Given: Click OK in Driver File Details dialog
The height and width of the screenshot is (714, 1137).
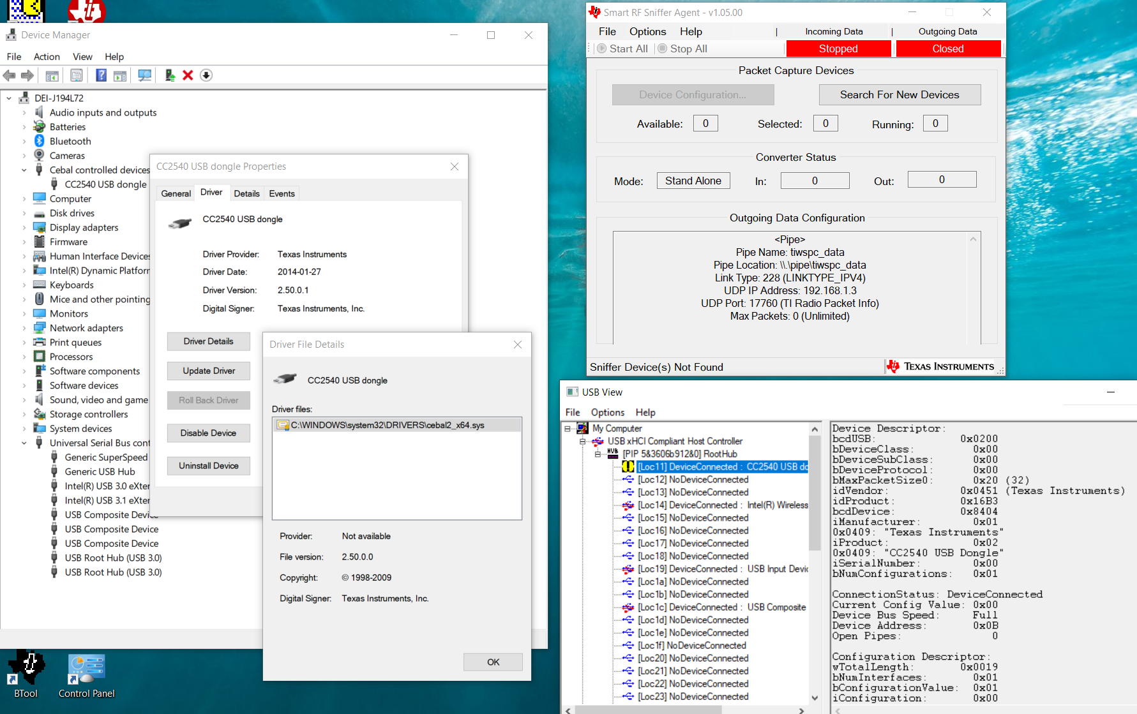Looking at the screenshot, I should pyautogui.click(x=493, y=662).
